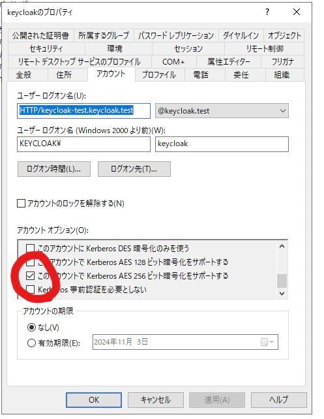Enable Kerberos DES 暗号化のみを使う checkbox
This screenshot has width=324, height=419.
click(30, 248)
